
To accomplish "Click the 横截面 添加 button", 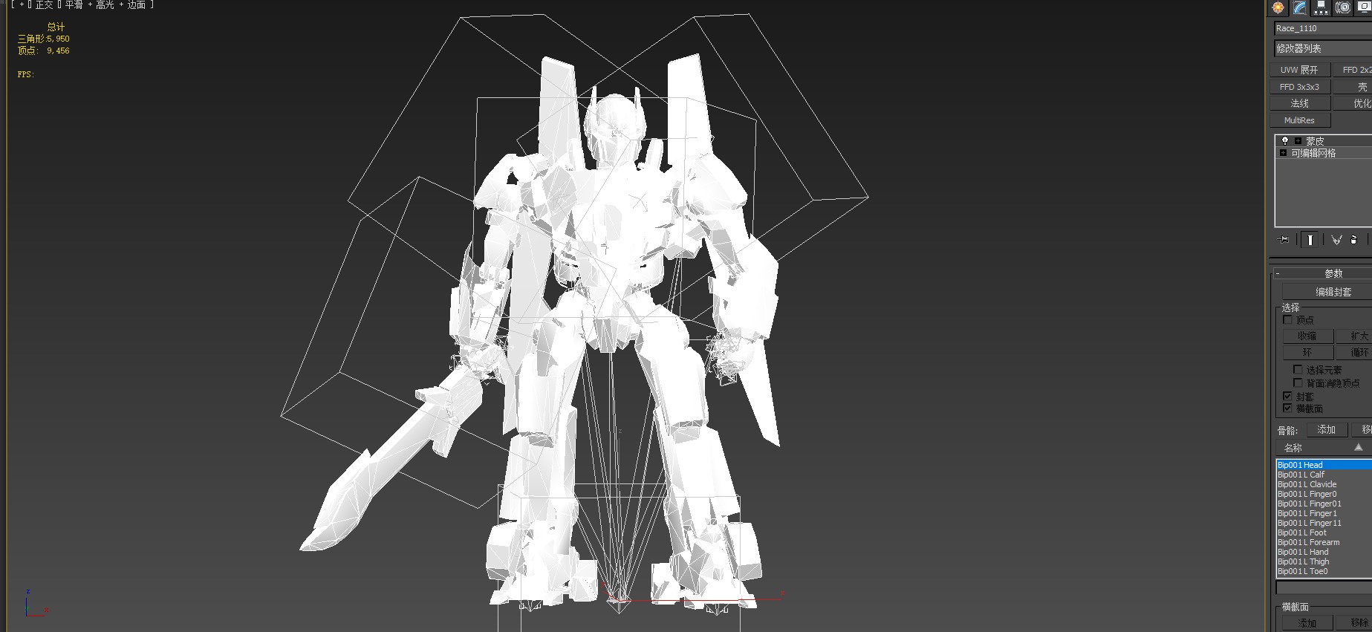I will coord(1307,623).
